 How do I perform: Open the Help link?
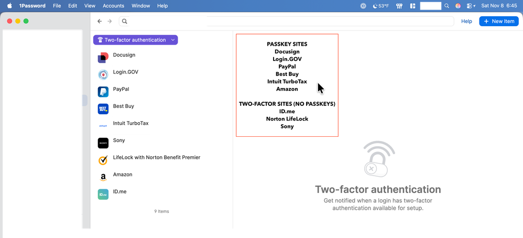click(466, 21)
